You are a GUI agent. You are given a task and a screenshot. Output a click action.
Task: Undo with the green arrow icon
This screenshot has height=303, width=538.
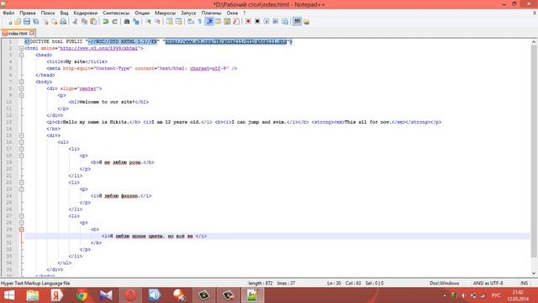[105, 22]
